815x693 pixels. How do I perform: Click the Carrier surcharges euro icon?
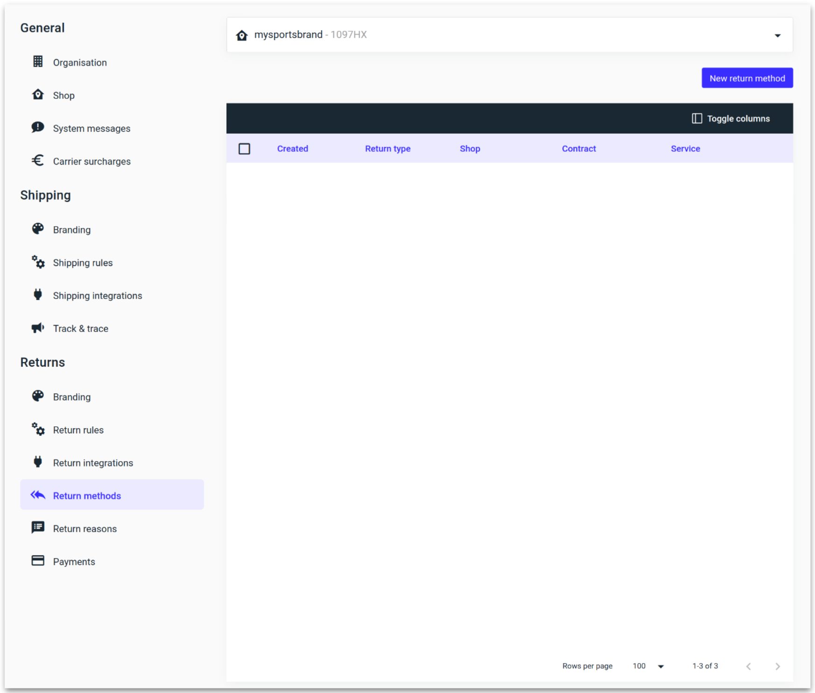37,160
